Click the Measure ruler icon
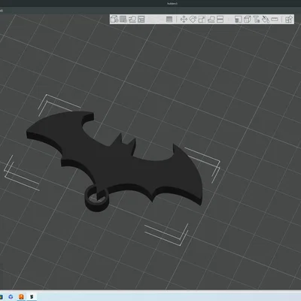 click(x=275, y=19)
